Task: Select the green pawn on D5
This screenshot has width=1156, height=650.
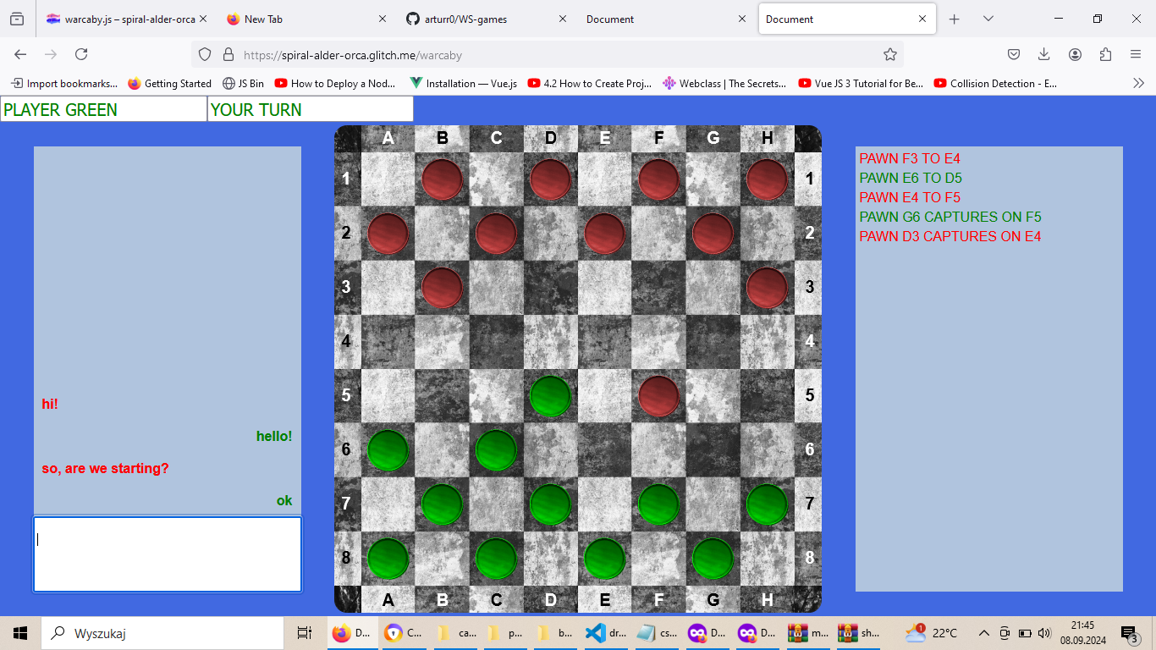Action: click(x=550, y=396)
